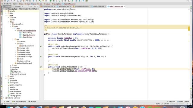193x108 pixels.
Task: Select Project view tab in panel
Action: click(x=7, y=7)
